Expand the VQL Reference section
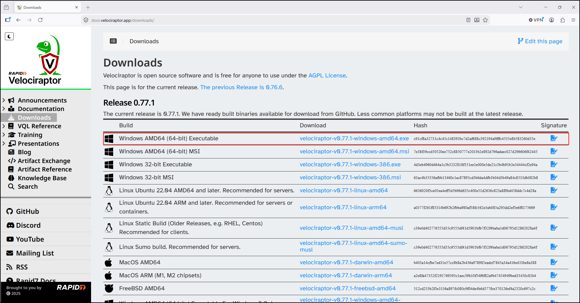Image resolution: width=580 pixels, height=303 pixels. 4,126
